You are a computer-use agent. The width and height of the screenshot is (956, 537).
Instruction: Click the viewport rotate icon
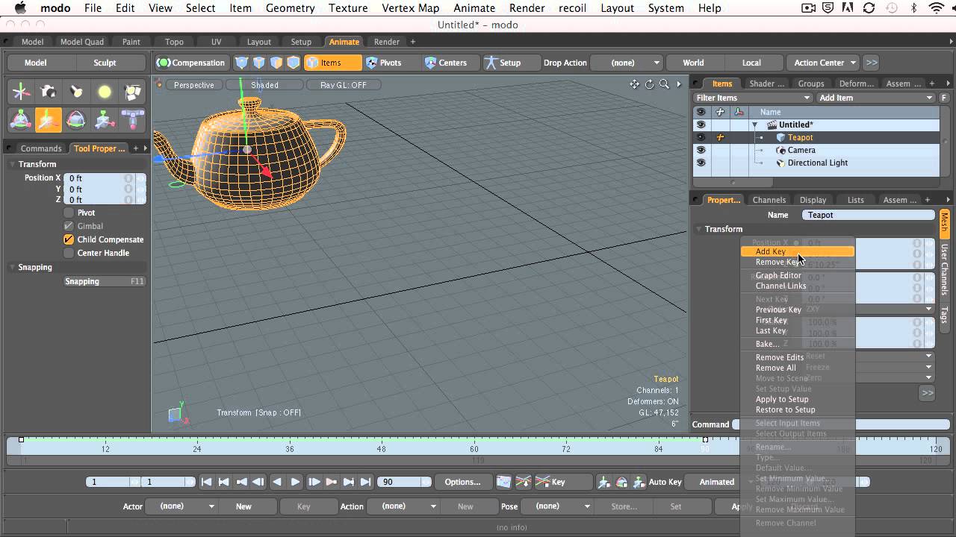[650, 84]
